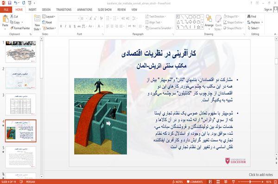Toggle Strikethrough formatting
The image size is (278, 184).
[79, 26]
